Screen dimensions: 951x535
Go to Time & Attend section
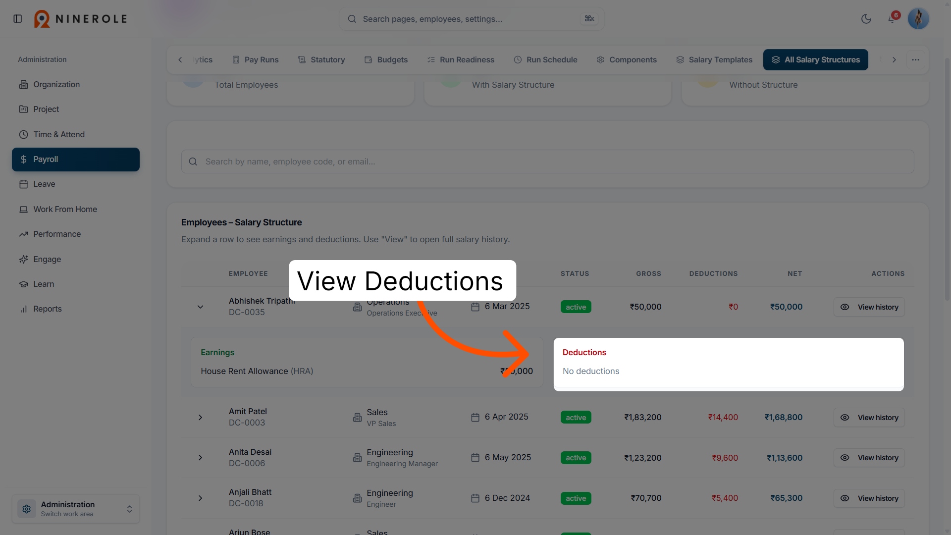tap(76, 134)
